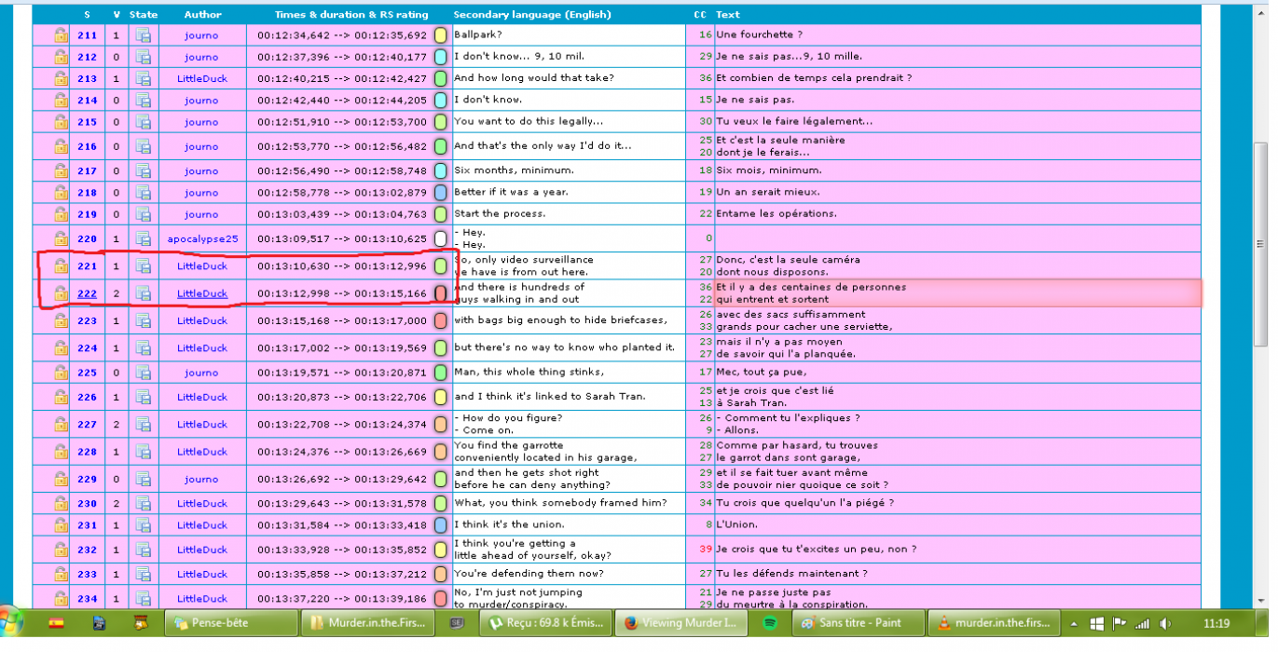1278x652 pixels.
Task: Click the state icon for sequence 229
Action: 144,479
